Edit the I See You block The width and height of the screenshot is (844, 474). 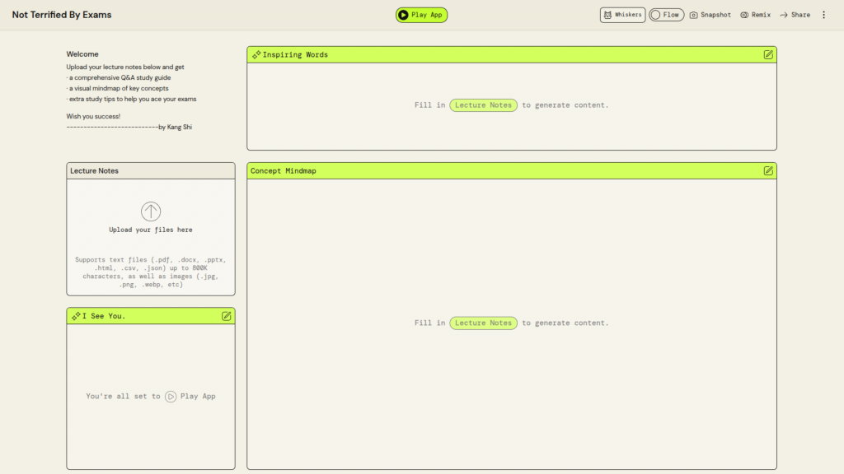coord(227,316)
